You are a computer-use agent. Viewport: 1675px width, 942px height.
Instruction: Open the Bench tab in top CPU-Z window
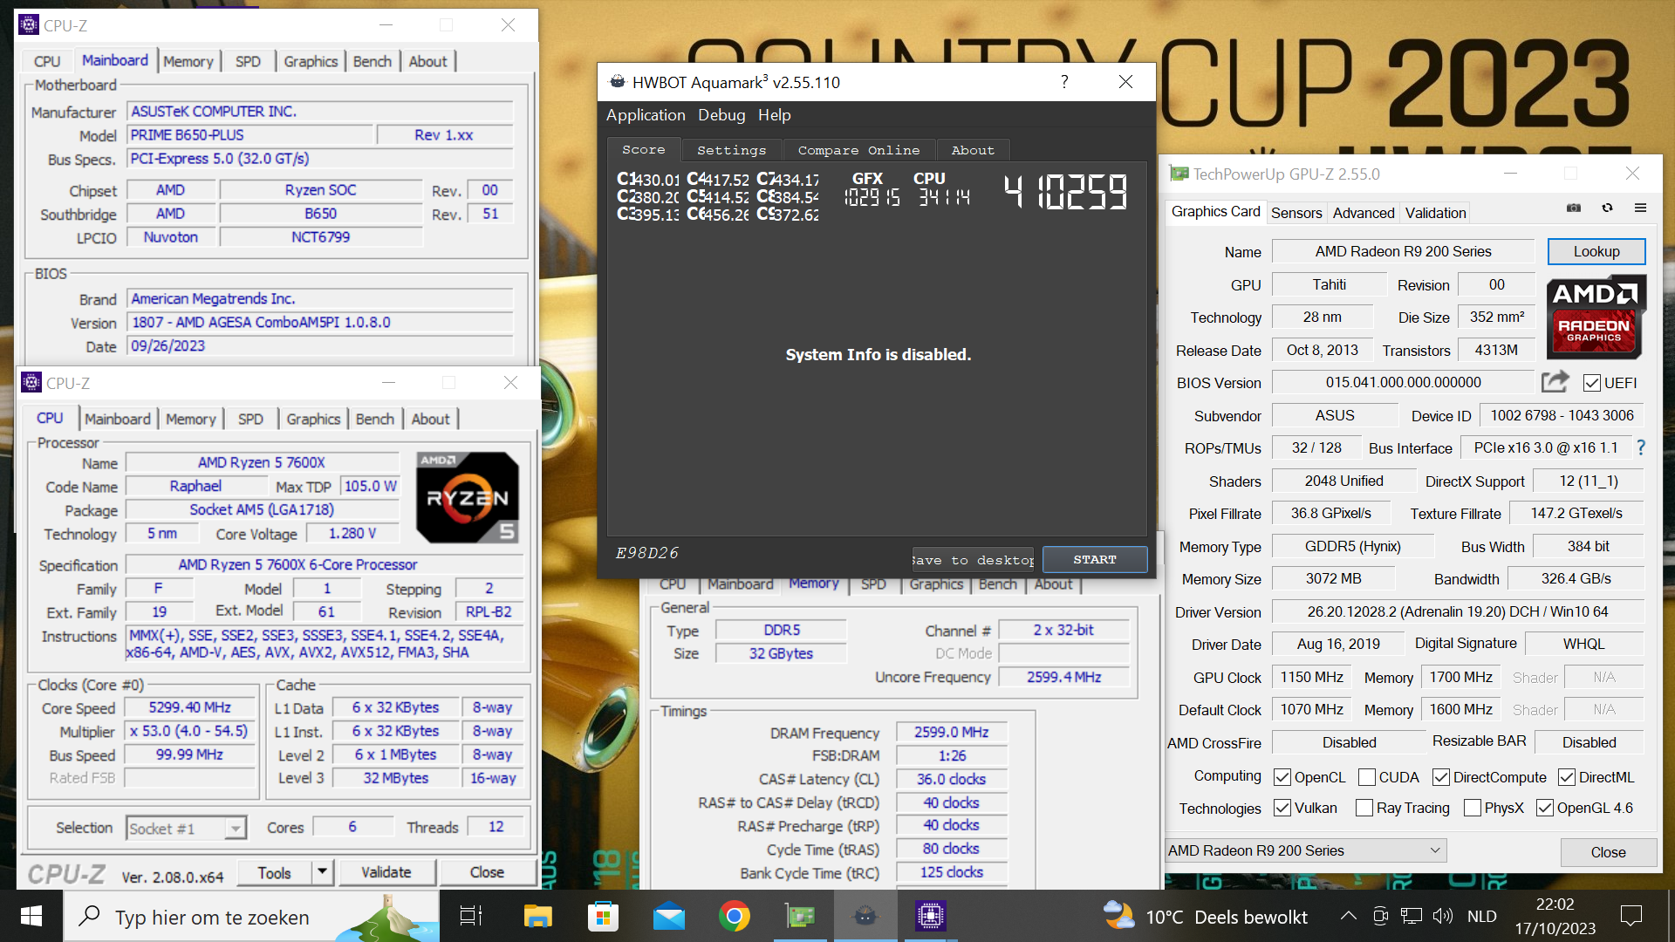click(373, 61)
